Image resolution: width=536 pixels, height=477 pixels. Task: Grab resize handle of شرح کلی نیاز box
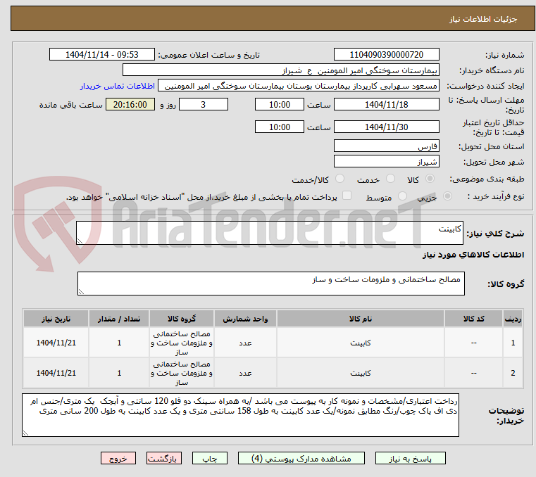tap(80, 241)
